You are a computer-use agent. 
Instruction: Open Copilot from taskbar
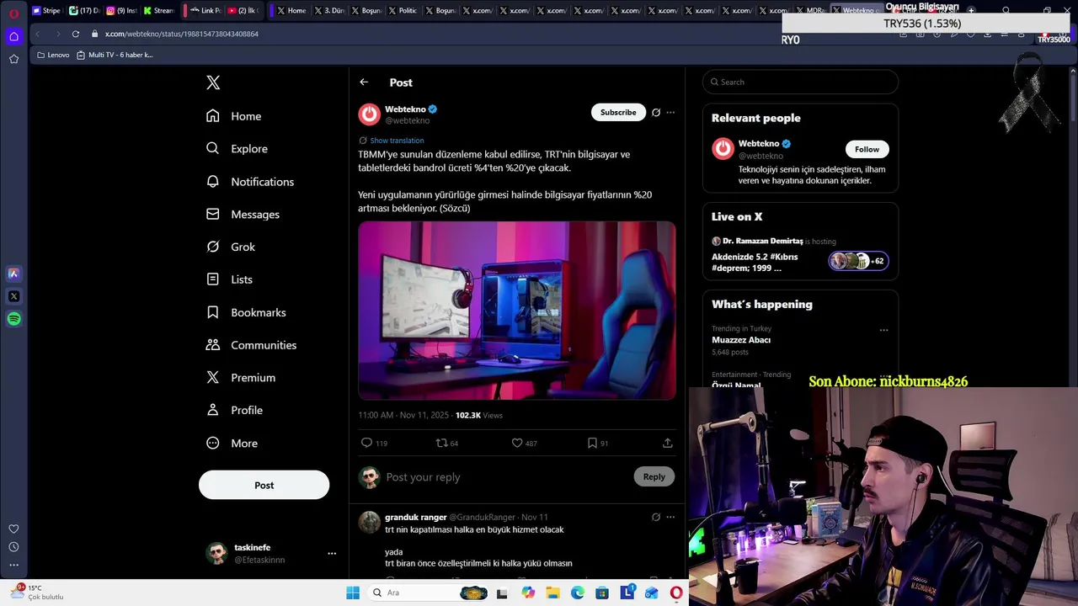point(528,593)
